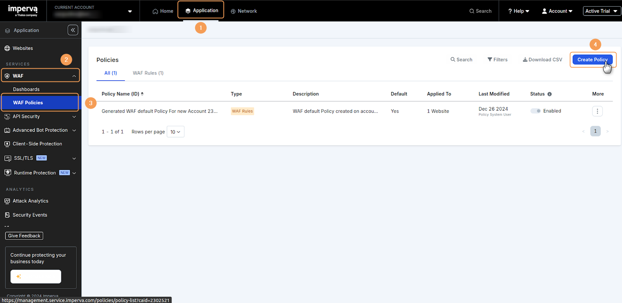Click the global Search in top bar
The height and width of the screenshot is (303, 622).
480,11
